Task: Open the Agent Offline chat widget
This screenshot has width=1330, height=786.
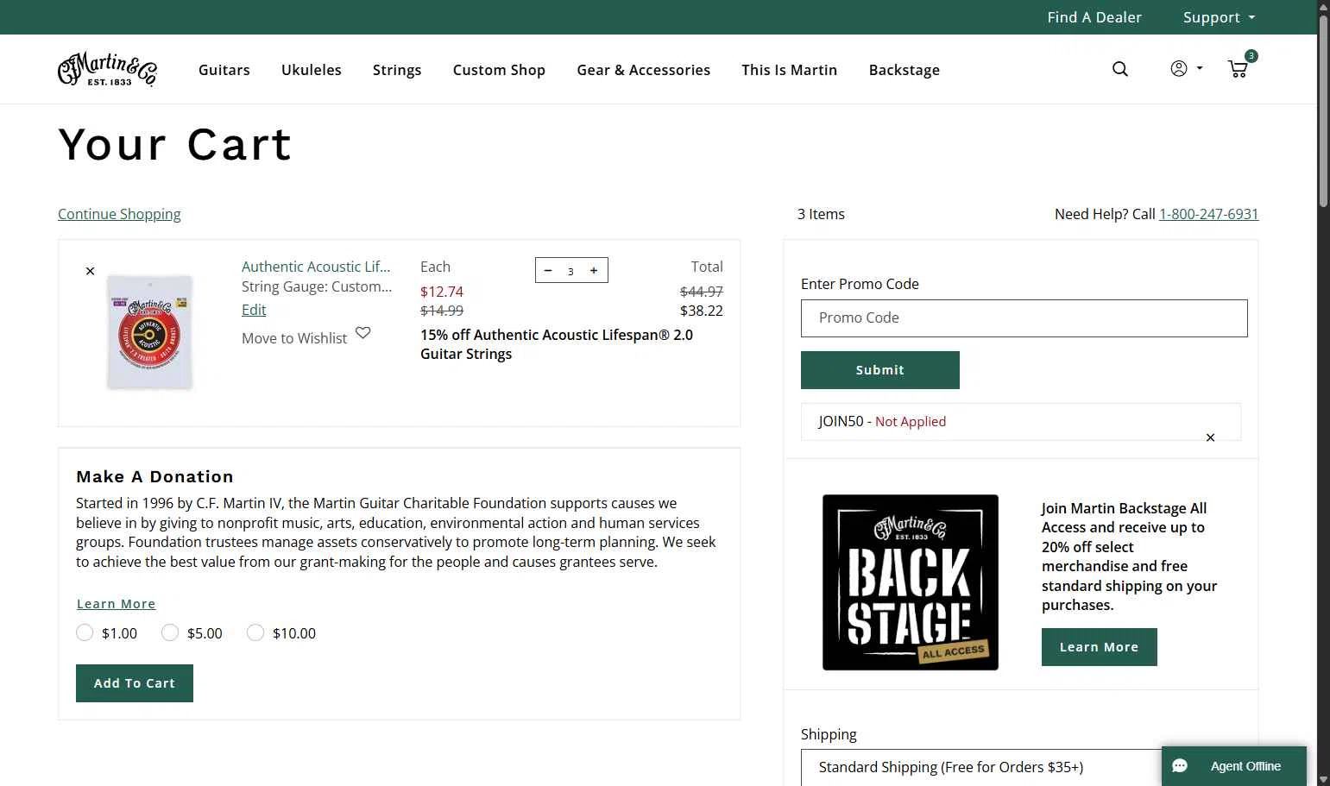Action: (x=1234, y=766)
